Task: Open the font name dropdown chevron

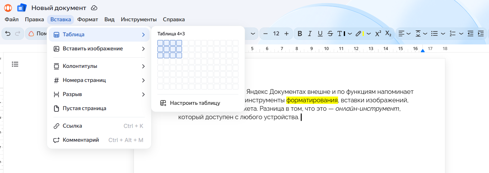Action: tap(253, 34)
